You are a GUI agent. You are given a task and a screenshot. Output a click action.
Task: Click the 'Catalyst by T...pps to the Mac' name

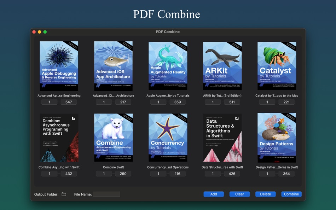277,95
